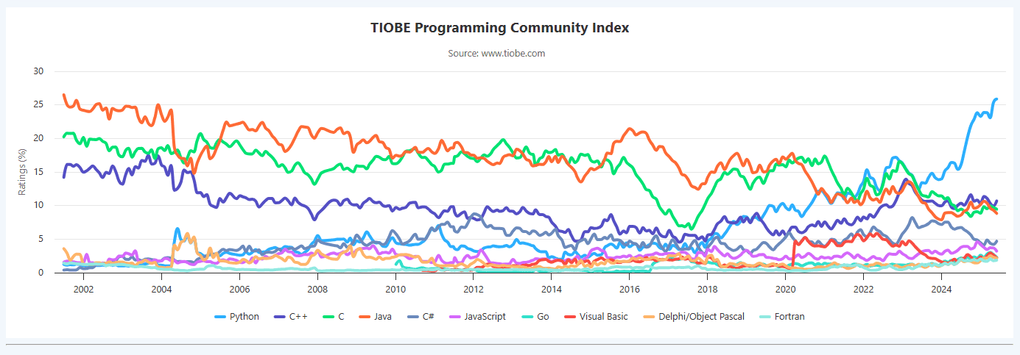Toggle the C++ series in legend
The width and height of the screenshot is (1020, 355).
click(290, 317)
